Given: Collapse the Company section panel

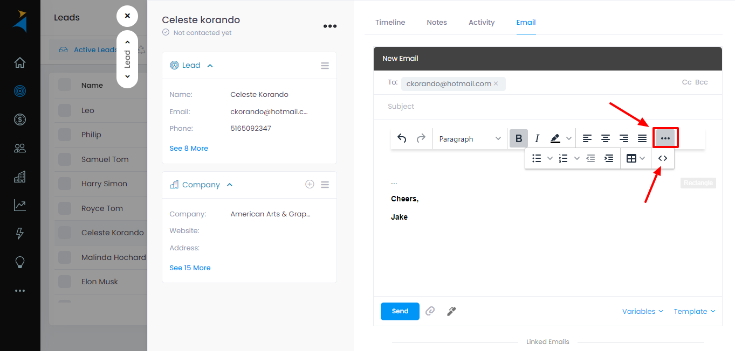Looking at the screenshot, I should 229,184.
